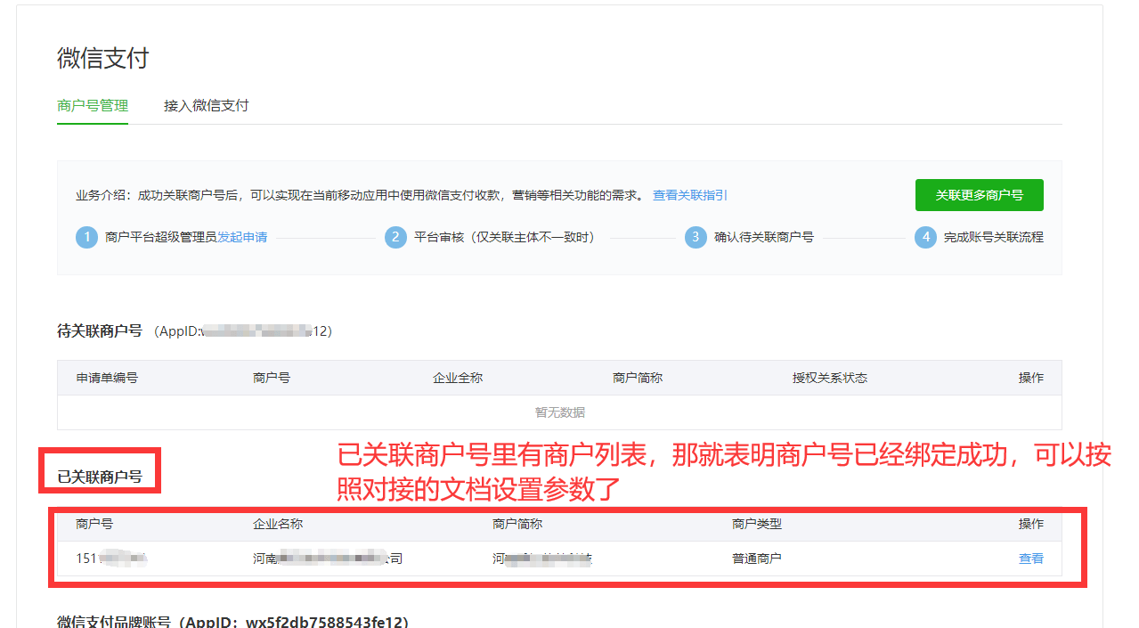Viewport: 1139px width, 628px height.
Task: Click the 已关联商户号 section heading
Action: 100,477
